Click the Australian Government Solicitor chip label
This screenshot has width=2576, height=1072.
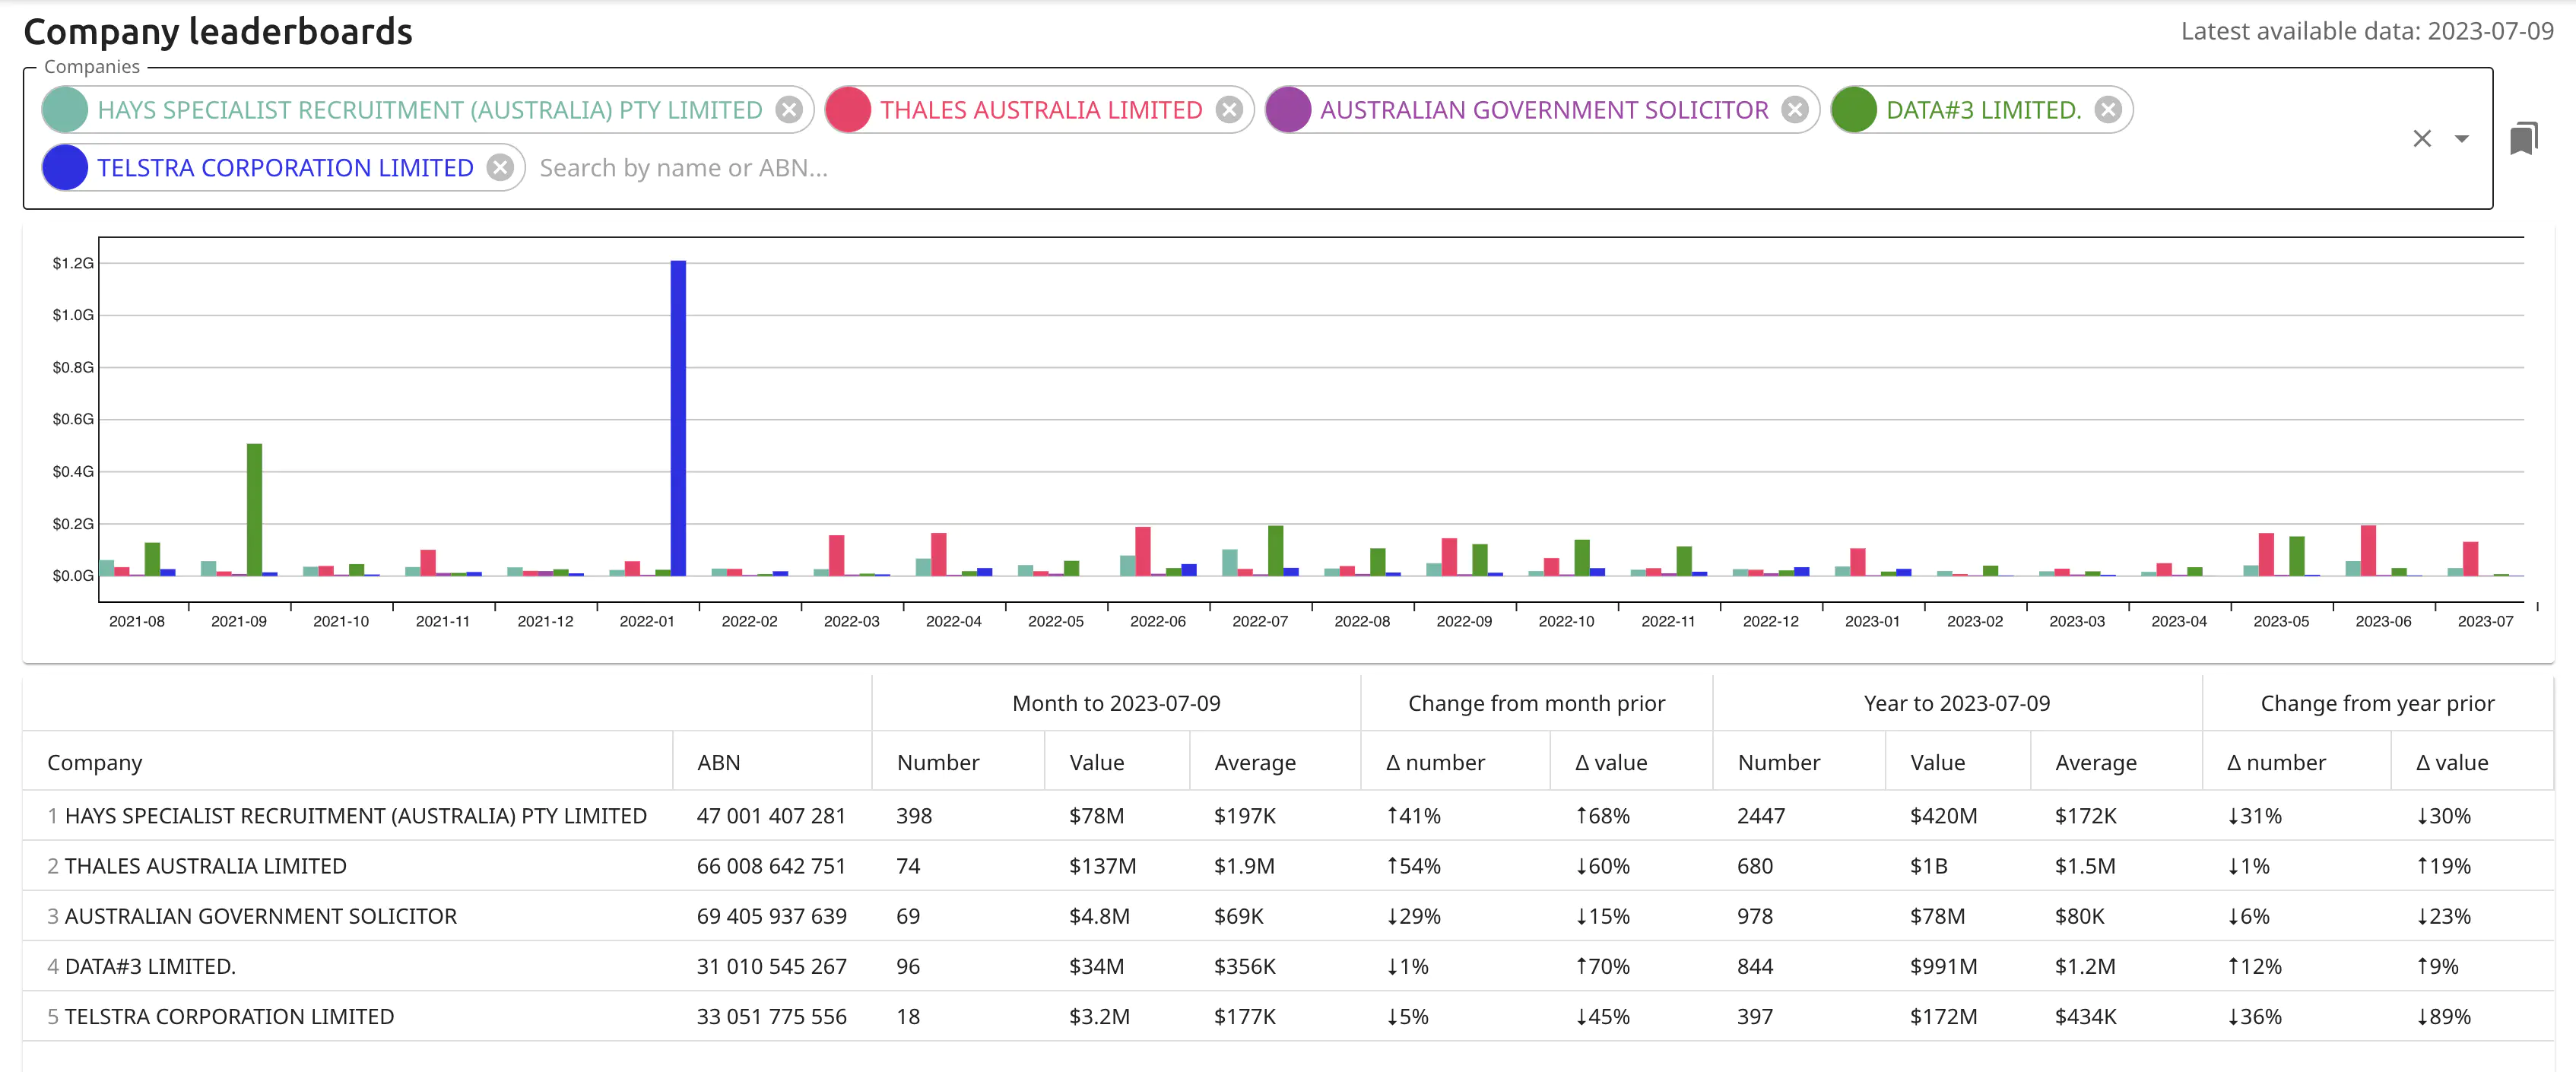click(x=1543, y=110)
